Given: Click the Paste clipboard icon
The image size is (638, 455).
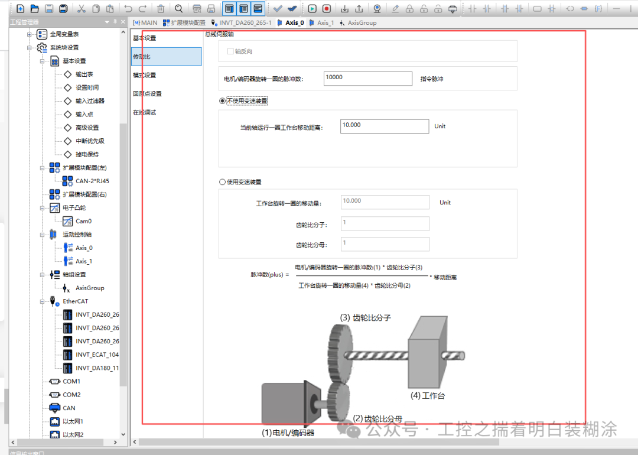Looking at the screenshot, I should pos(110,8).
